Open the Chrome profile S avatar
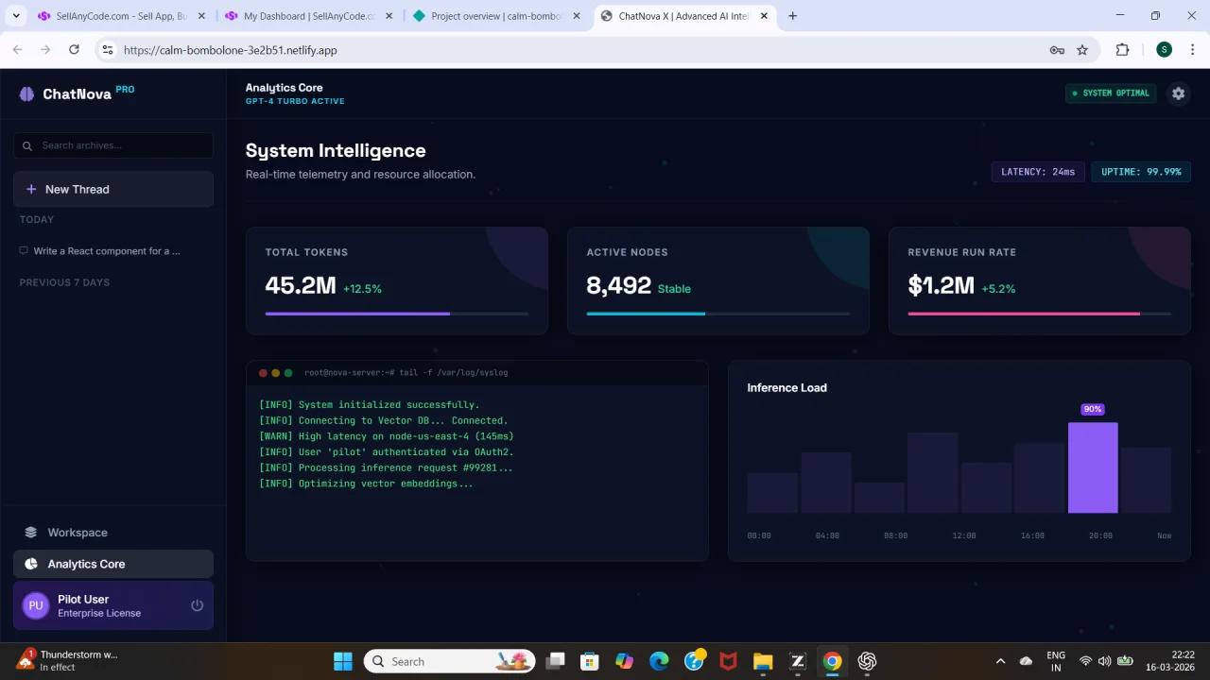The image size is (1210, 680). pyautogui.click(x=1164, y=50)
